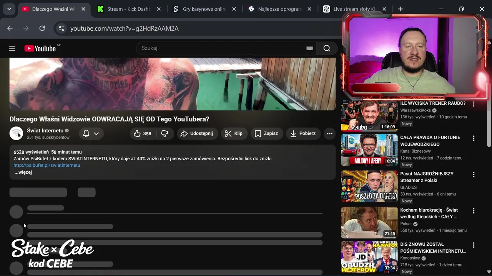Viewport: 492px width, 276px height.
Task: Click scrollbar down arrow at bottom right
Action: click(489, 272)
